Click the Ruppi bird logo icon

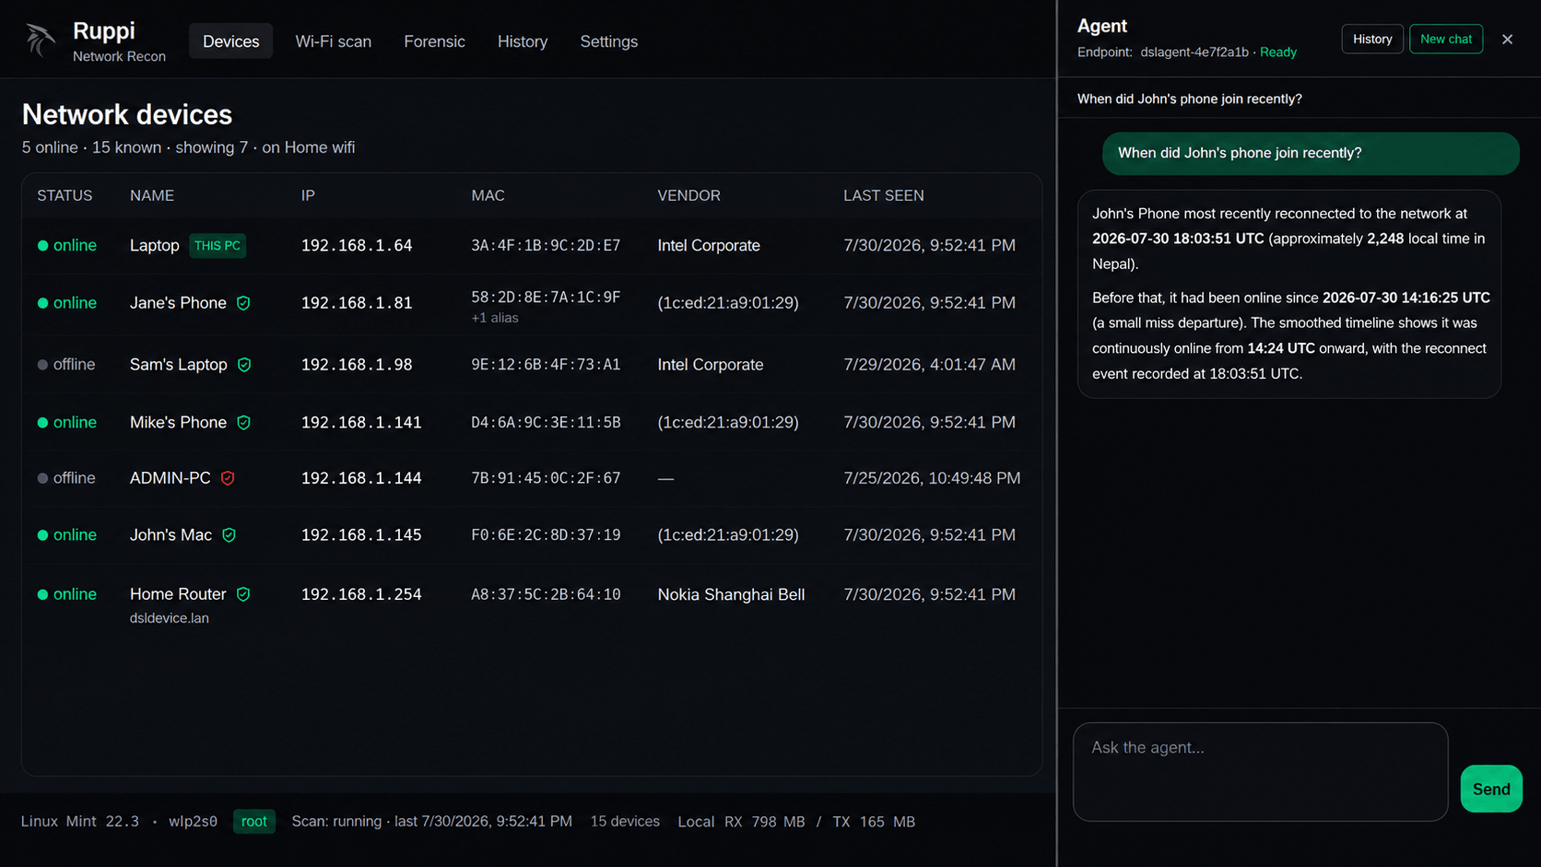(40, 40)
